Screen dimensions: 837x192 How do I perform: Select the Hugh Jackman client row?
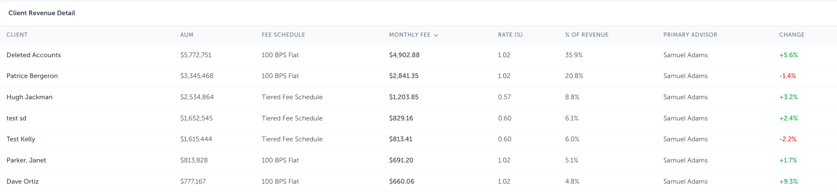click(x=418, y=97)
